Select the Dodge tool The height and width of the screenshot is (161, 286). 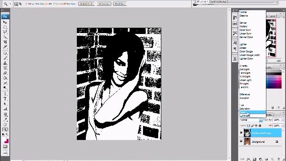[5, 88]
